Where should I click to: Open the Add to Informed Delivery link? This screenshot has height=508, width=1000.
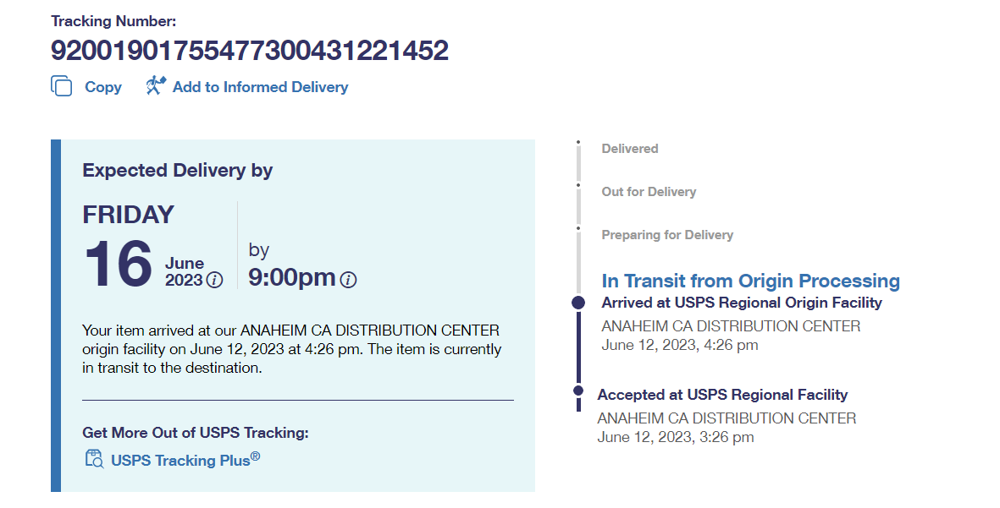pyautogui.click(x=260, y=87)
